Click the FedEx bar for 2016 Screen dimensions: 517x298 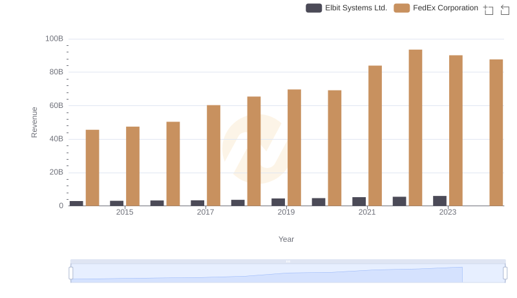[173, 164]
